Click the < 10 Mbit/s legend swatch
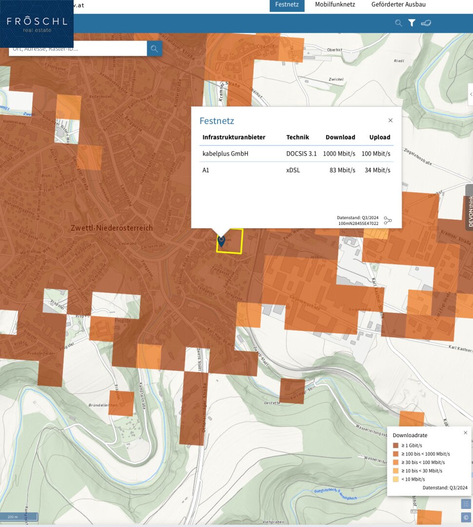The height and width of the screenshot is (527, 473). pos(395,479)
